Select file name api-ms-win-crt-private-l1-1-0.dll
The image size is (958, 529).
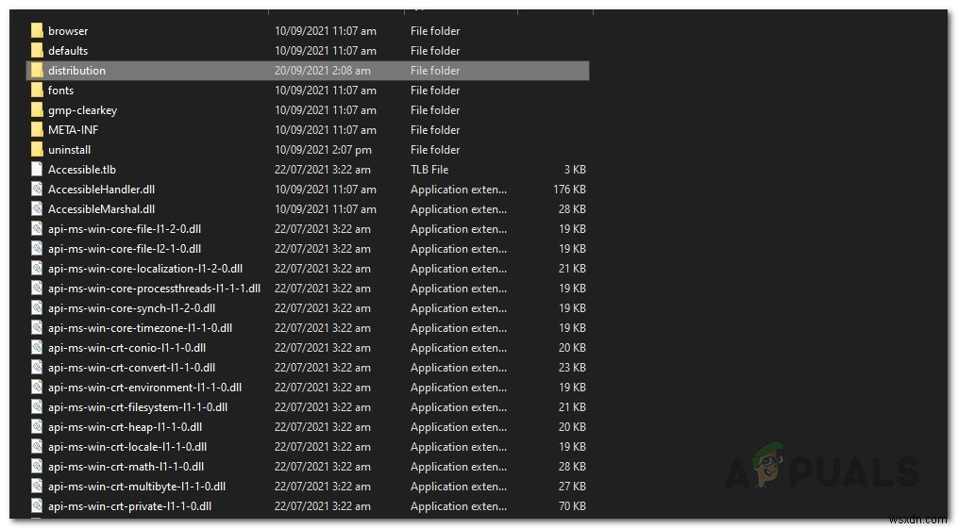tap(129, 506)
